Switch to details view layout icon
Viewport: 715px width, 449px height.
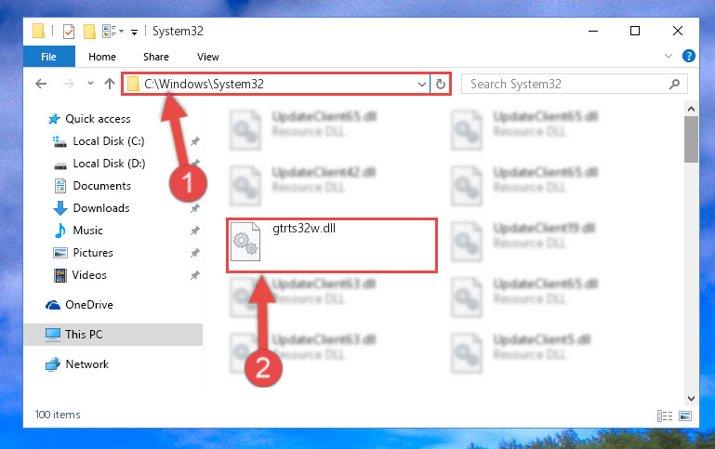tap(665, 416)
